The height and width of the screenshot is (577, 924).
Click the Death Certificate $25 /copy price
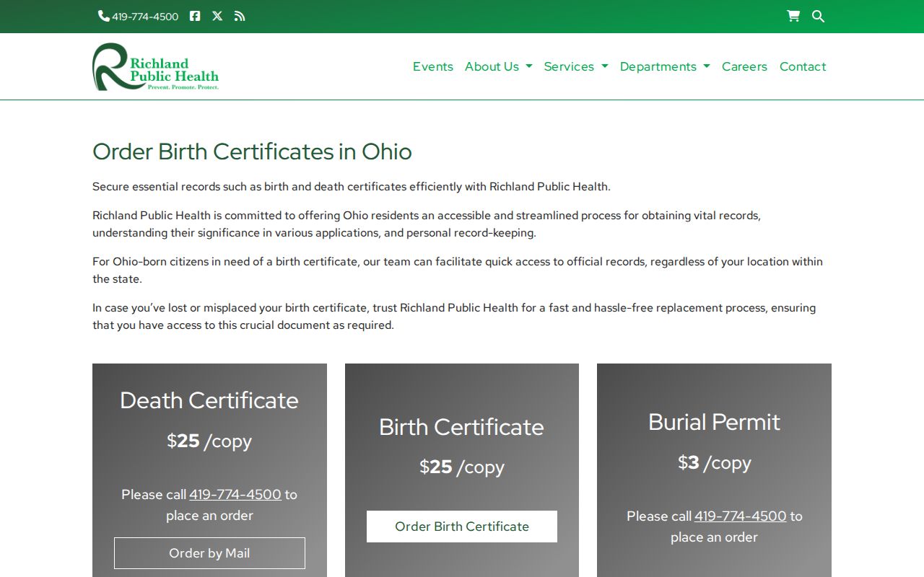209,441
